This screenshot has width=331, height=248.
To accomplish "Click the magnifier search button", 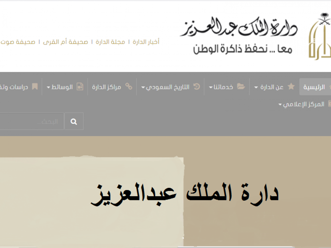I will point(74,121).
